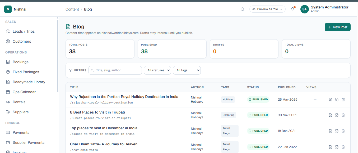This screenshot has height=153, width=358.
Task: Open the 8 Best Places to Visit in Tirupati post
Action: click(97, 112)
